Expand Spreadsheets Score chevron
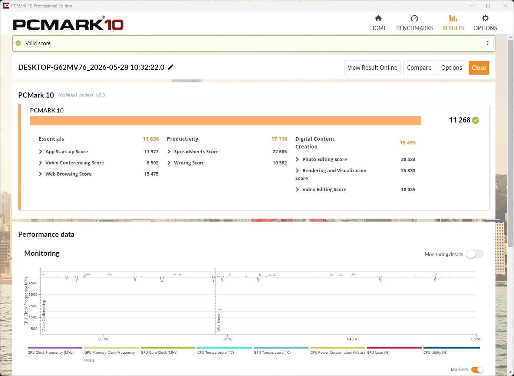This screenshot has height=376, width=514. point(169,151)
